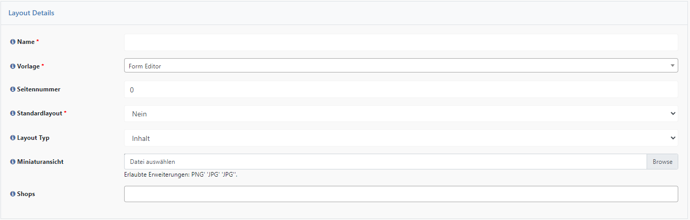Viewport: 690px width, 220px height.
Task: Click the info icon beside Miniaturansicht
Action: [13, 162]
